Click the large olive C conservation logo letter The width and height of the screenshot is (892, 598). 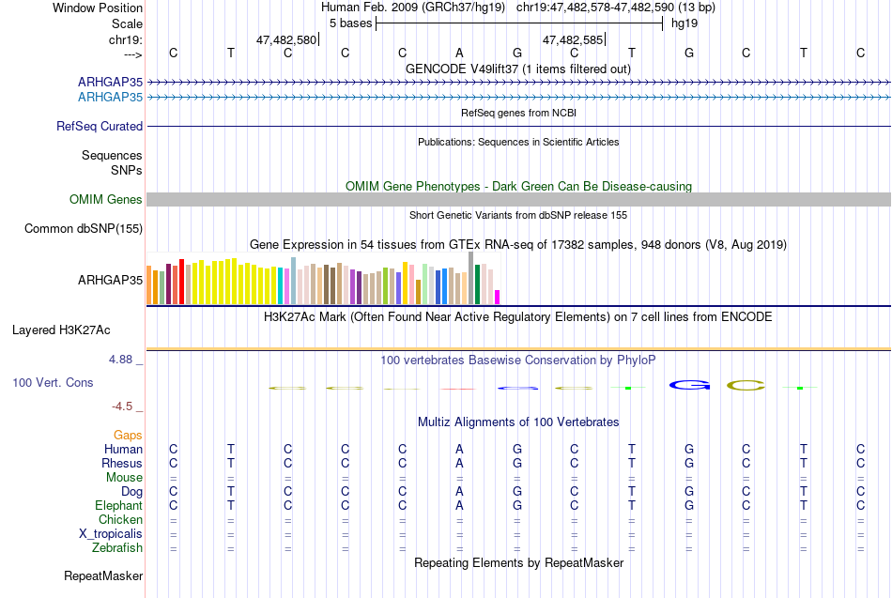coord(746,385)
